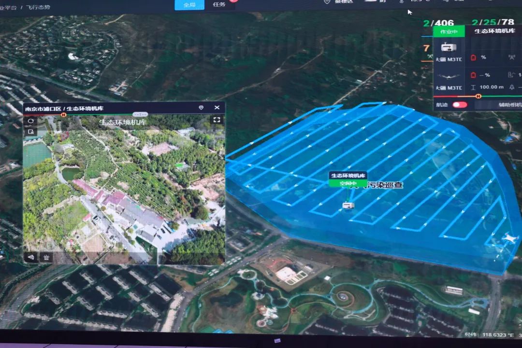The image size is (522, 348).
Task: Close the 生态环境机库 video panel
Action: click(x=217, y=108)
